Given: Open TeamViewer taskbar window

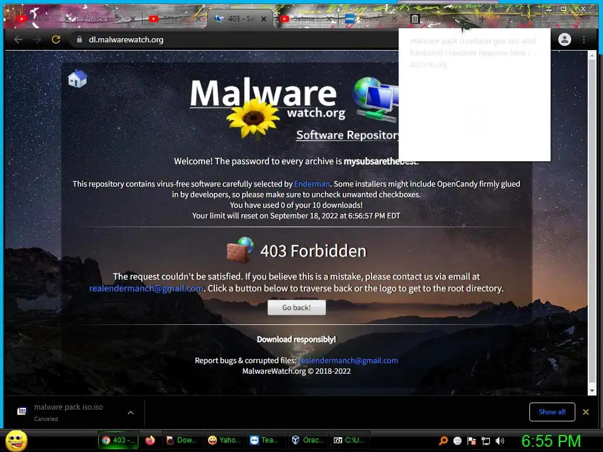Looking at the screenshot, I should click(x=266, y=440).
